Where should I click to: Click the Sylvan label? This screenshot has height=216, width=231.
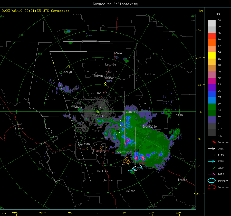98,76
